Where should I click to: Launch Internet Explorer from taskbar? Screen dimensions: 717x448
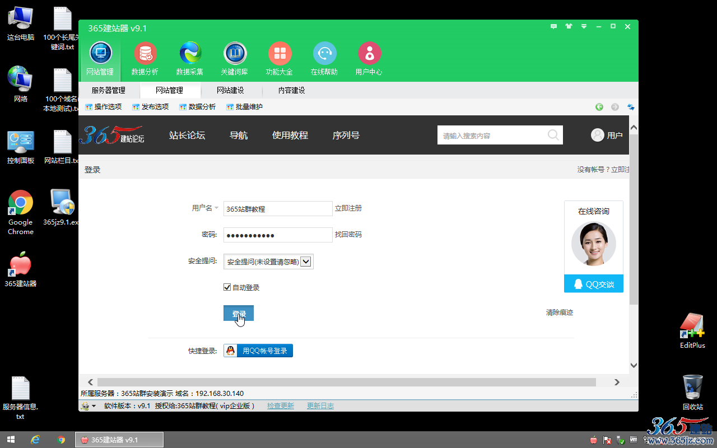tap(35, 440)
